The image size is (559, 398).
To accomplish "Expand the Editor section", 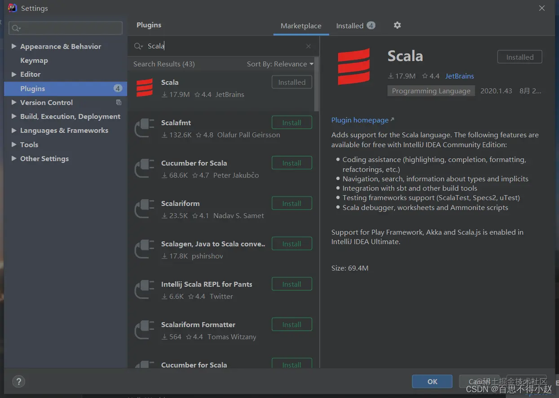I will [x=14, y=74].
